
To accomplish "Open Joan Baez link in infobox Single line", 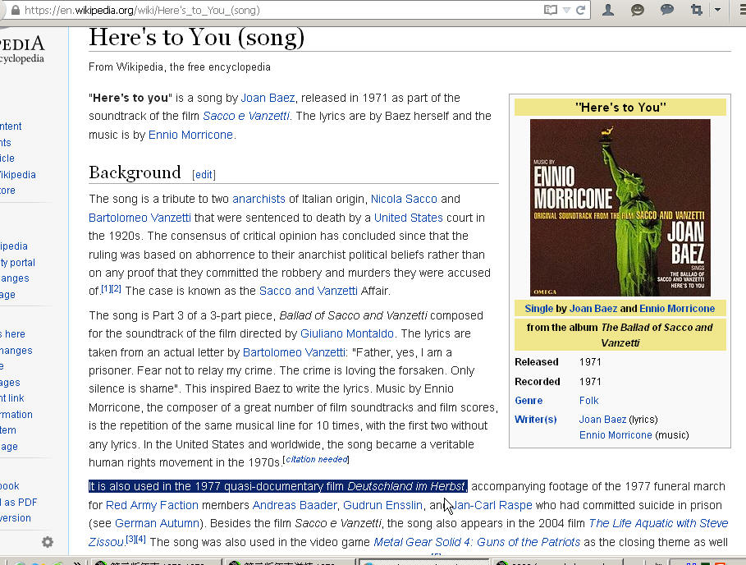I will click(x=593, y=309).
